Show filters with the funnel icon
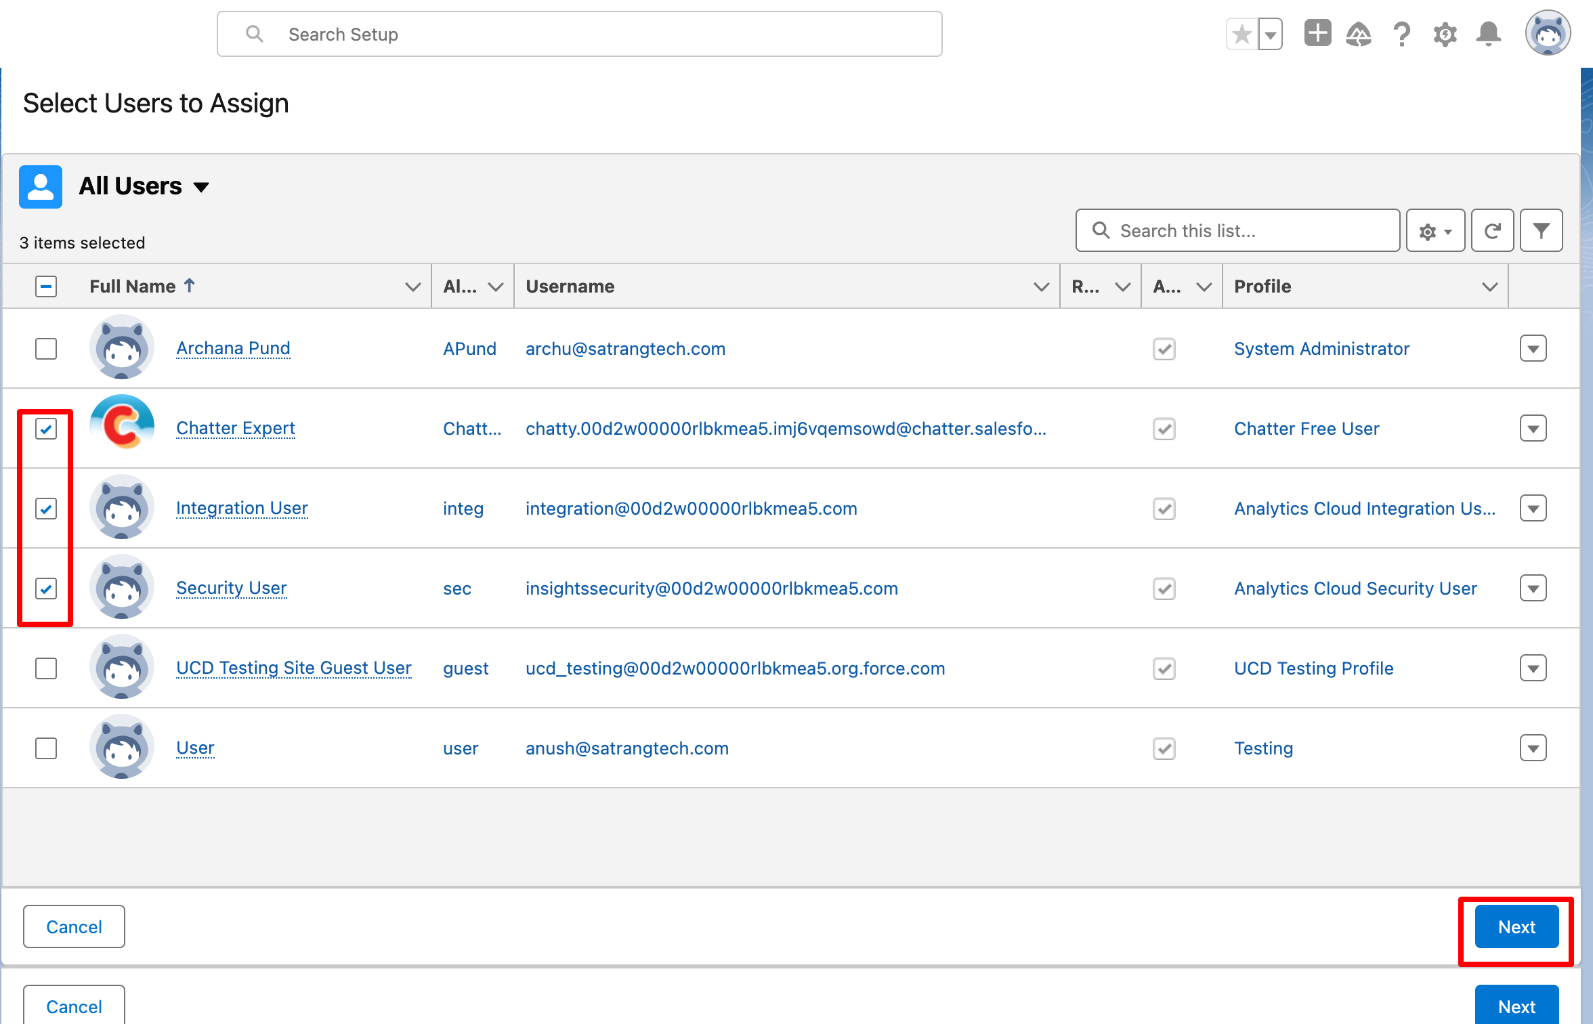This screenshot has width=1593, height=1024. [x=1541, y=231]
